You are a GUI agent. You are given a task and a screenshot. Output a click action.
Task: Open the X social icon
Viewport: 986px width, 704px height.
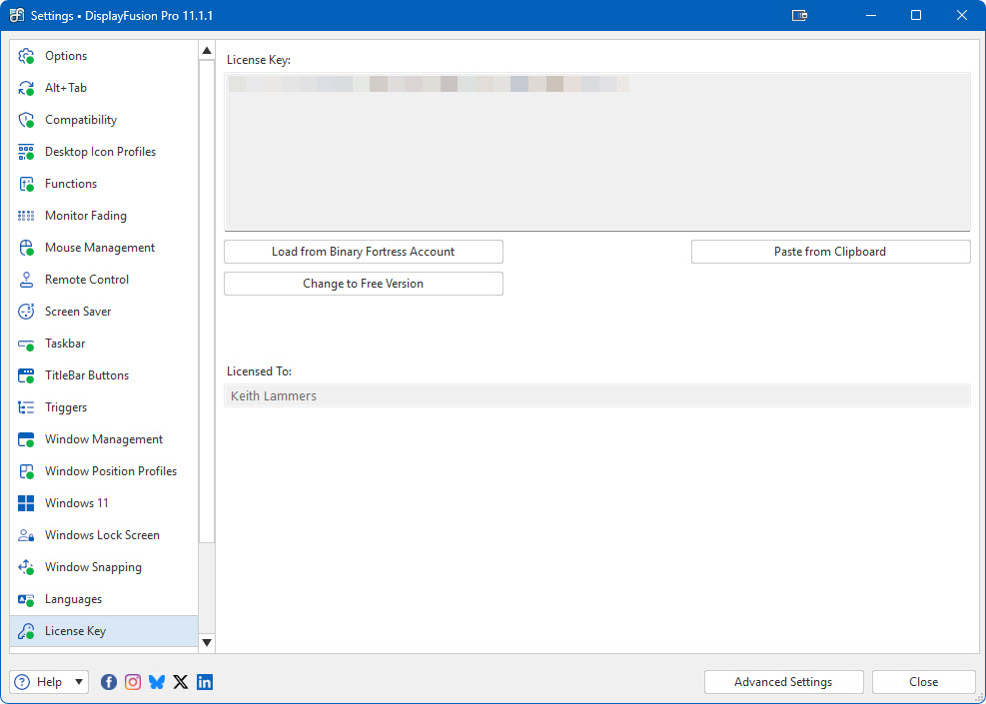pos(181,682)
